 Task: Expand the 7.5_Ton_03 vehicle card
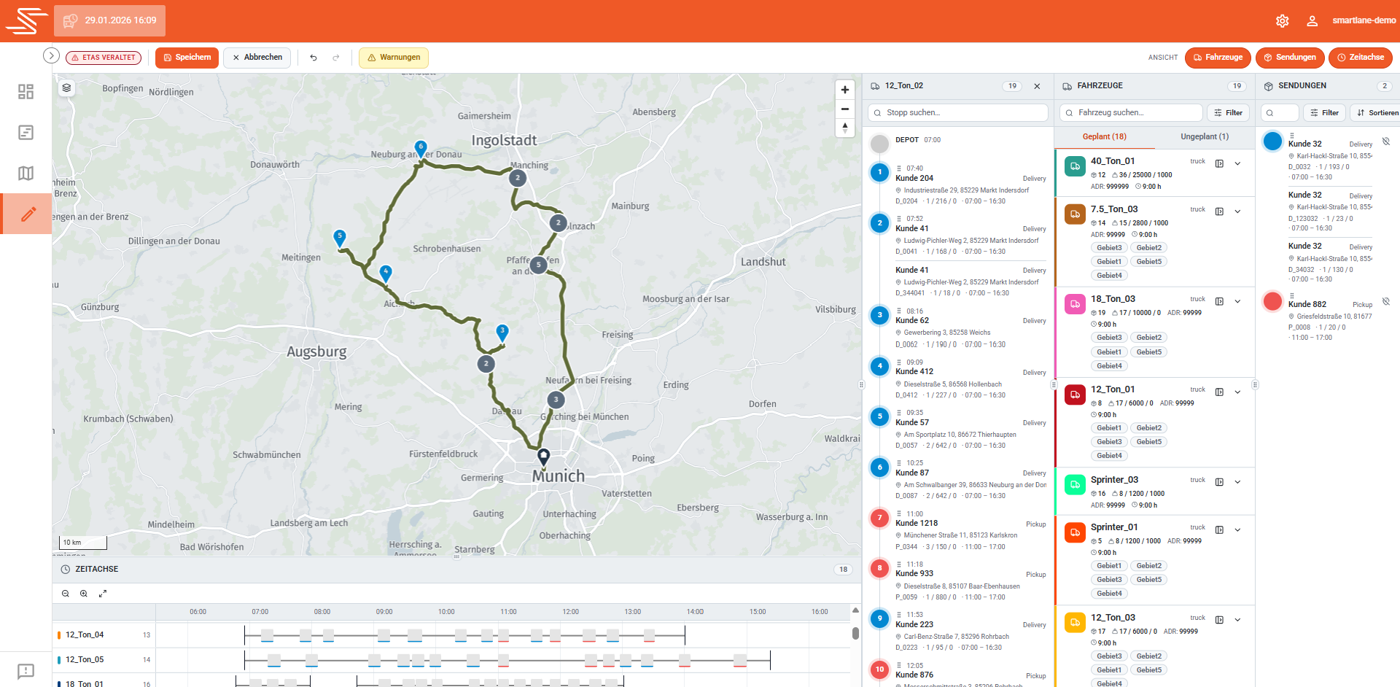point(1237,211)
